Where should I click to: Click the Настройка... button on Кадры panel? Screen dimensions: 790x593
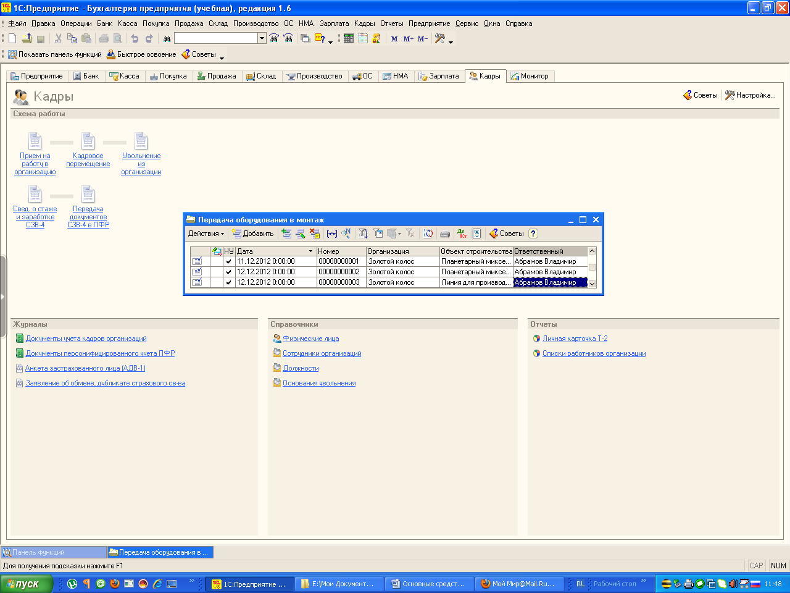750,95
